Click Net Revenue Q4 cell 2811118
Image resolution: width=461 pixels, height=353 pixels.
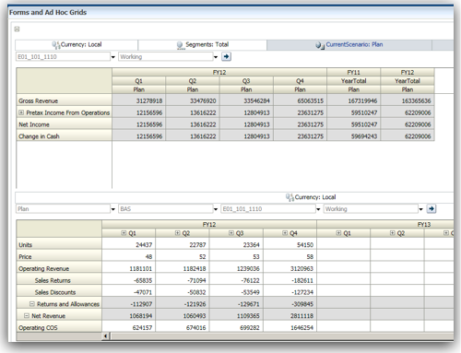pyautogui.click(x=290, y=315)
